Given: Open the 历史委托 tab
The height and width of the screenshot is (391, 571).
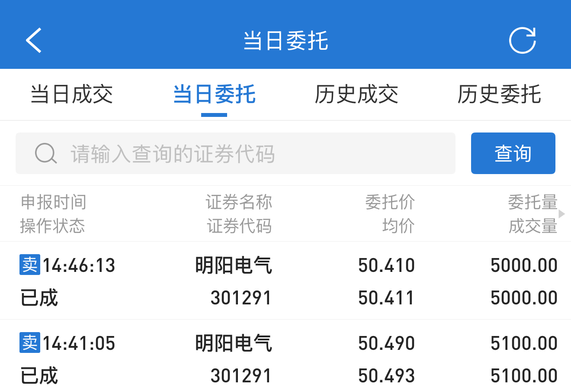Looking at the screenshot, I should 499,94.
